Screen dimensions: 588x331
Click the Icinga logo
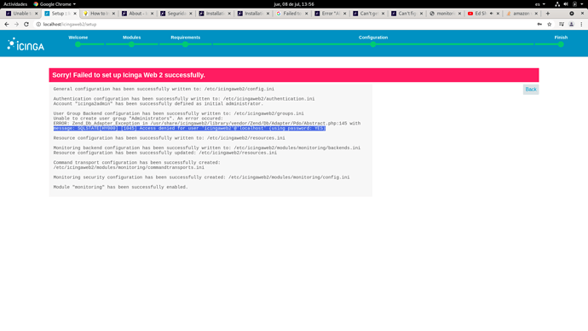pos(26,44)
